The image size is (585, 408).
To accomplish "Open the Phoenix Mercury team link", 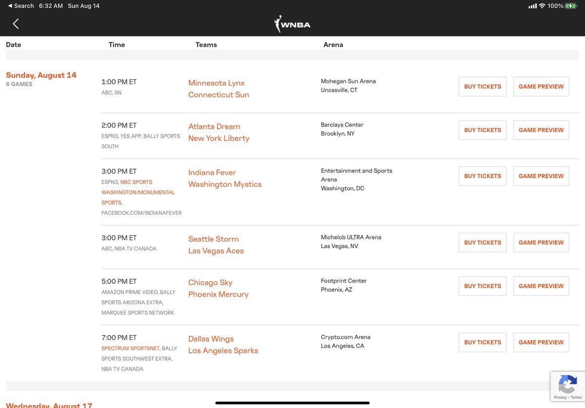I will click(x=218, y=294).
